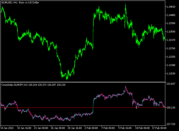The image size is (179, 131).
Task: Click indicator scale value 127.720
Action: 171,124
